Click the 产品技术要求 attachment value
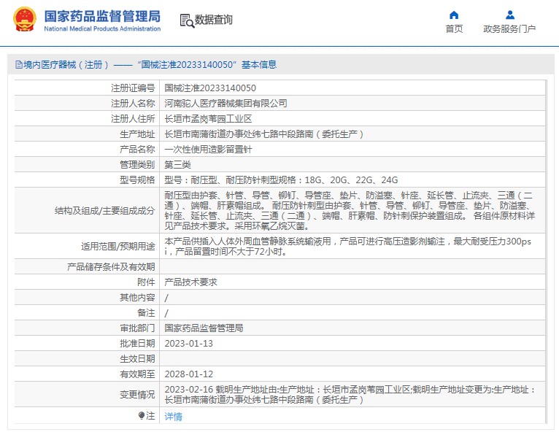Screen dimensions: 559x432 click(x=190, y=282)
